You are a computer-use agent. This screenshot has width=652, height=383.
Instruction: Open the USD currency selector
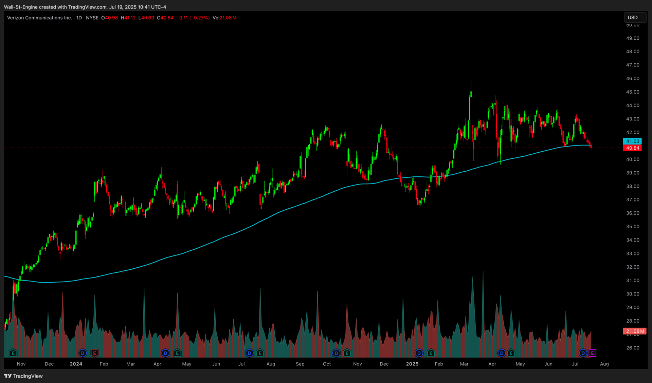click(635, 18)
